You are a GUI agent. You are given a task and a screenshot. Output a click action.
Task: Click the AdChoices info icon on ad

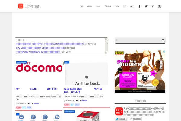(x=164, y=51)
